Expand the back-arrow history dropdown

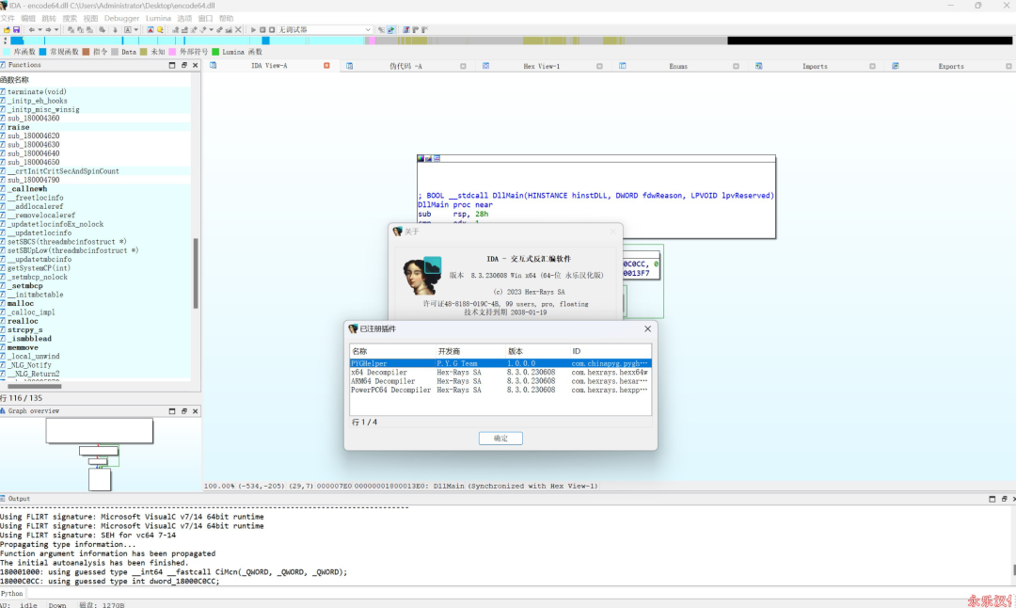[x=40, y=30]
